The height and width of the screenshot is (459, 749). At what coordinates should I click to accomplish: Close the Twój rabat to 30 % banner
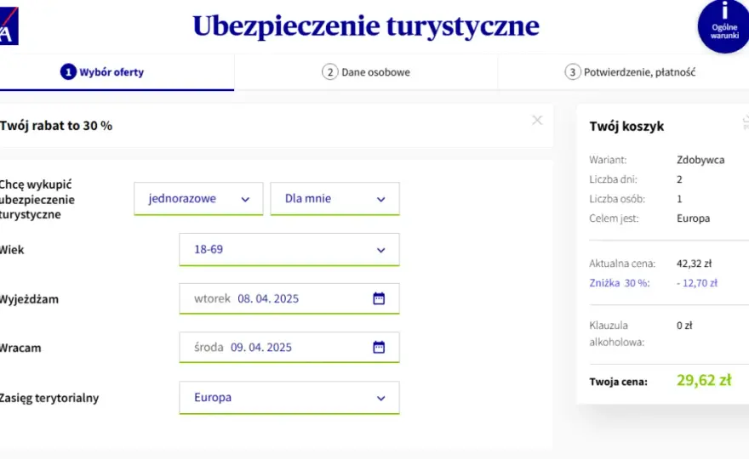pos(537,120)
